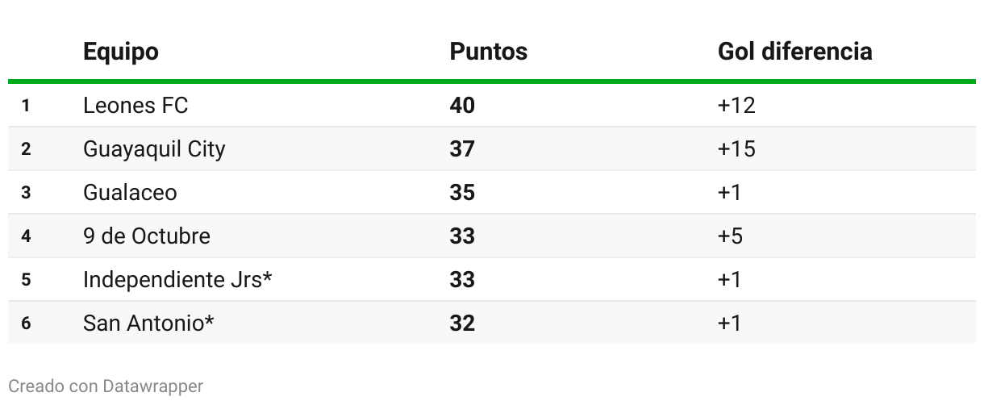The width and height of the screenshot is (984, 405).
Task: Click the Gol diferencia column header
Action: (x=795, y=52)
